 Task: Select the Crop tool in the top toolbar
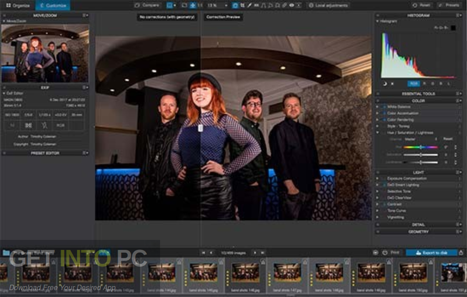pyautogui.click(x=242, y=5)
